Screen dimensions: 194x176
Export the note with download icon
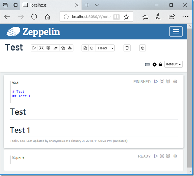point(70,48)
